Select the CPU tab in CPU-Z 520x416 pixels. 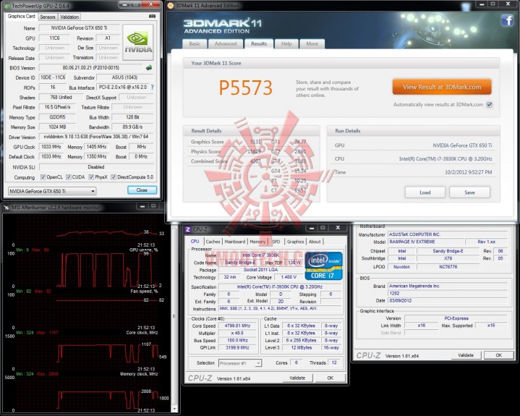[x=195, y=242]
